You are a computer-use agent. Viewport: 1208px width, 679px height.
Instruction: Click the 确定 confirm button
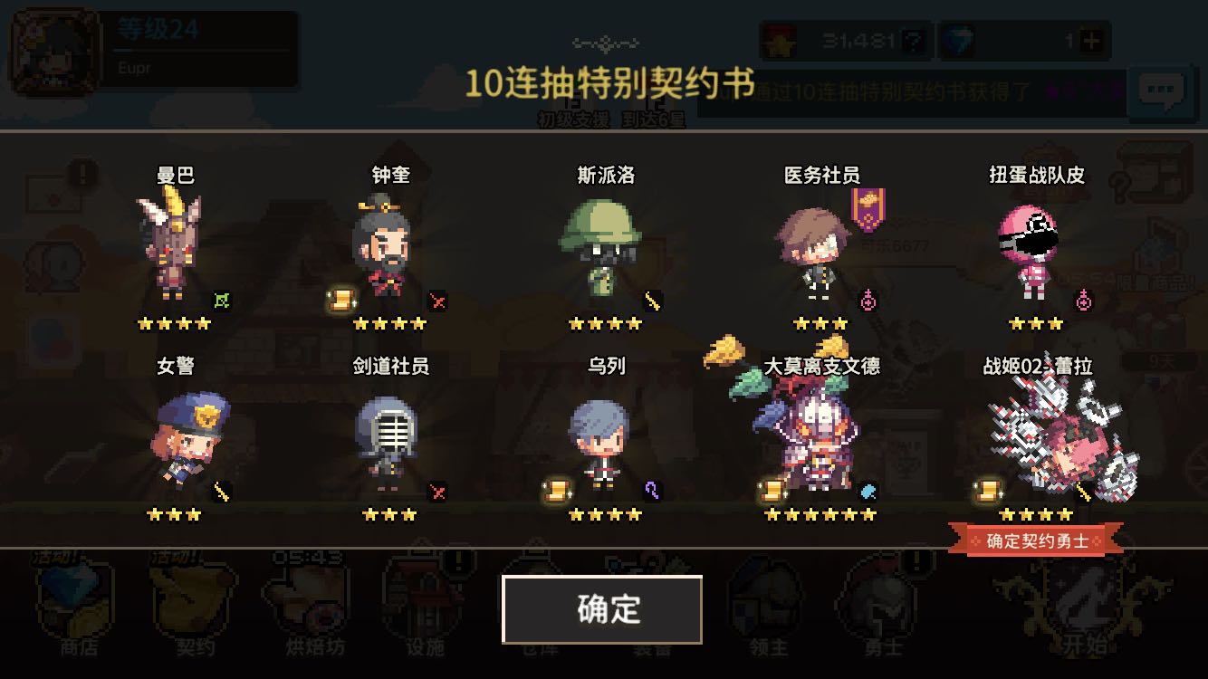pos(602,609)
